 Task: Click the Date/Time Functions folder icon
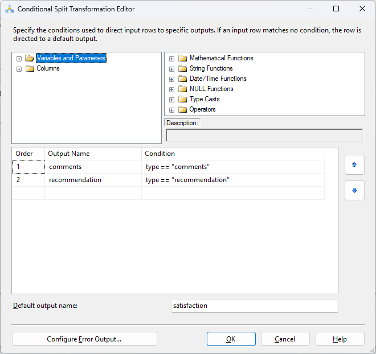tap(182, 79)
